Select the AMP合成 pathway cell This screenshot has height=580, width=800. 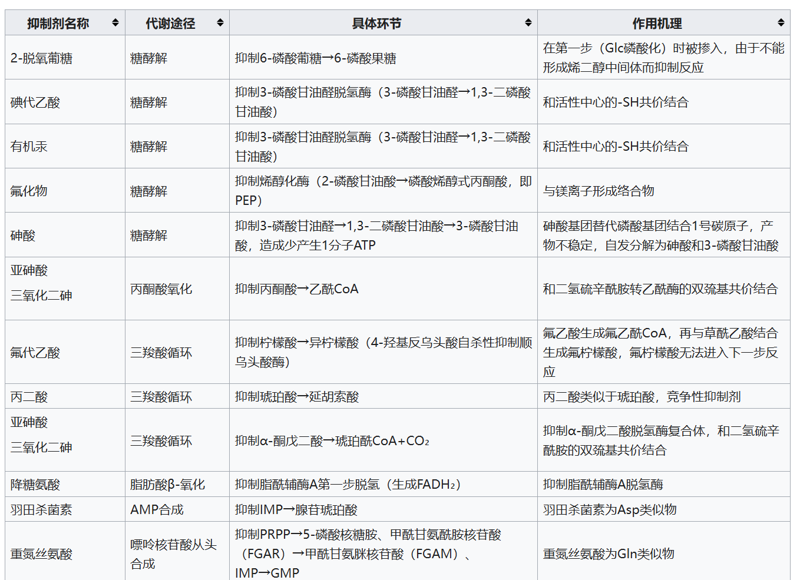pos(157,510)
